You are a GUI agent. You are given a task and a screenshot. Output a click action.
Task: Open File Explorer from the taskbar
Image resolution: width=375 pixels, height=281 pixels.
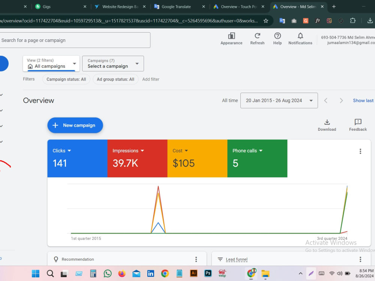(265, 274)
